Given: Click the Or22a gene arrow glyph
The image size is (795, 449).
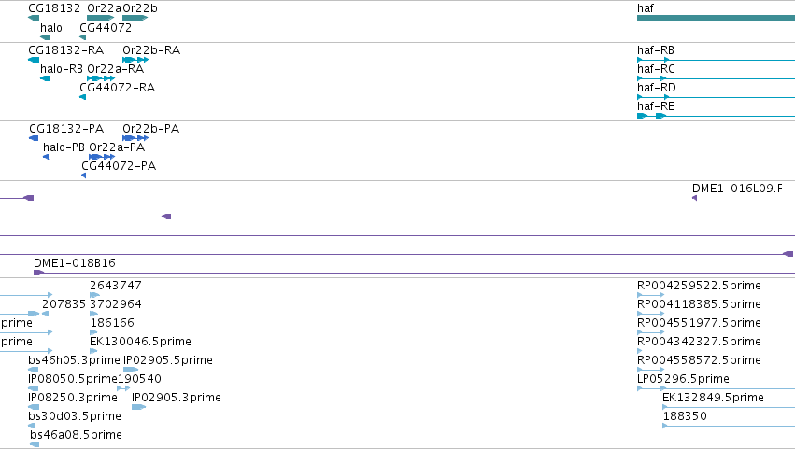Looking at the screenshot, I should click(100, 18).
